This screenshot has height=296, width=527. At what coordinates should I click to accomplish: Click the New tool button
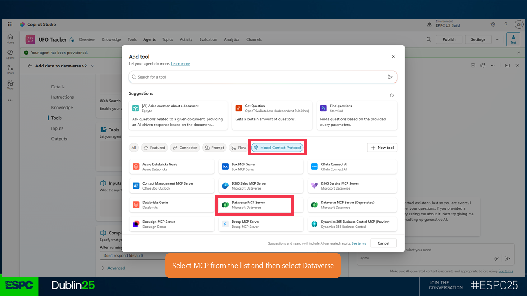click(x=382, y=148)
